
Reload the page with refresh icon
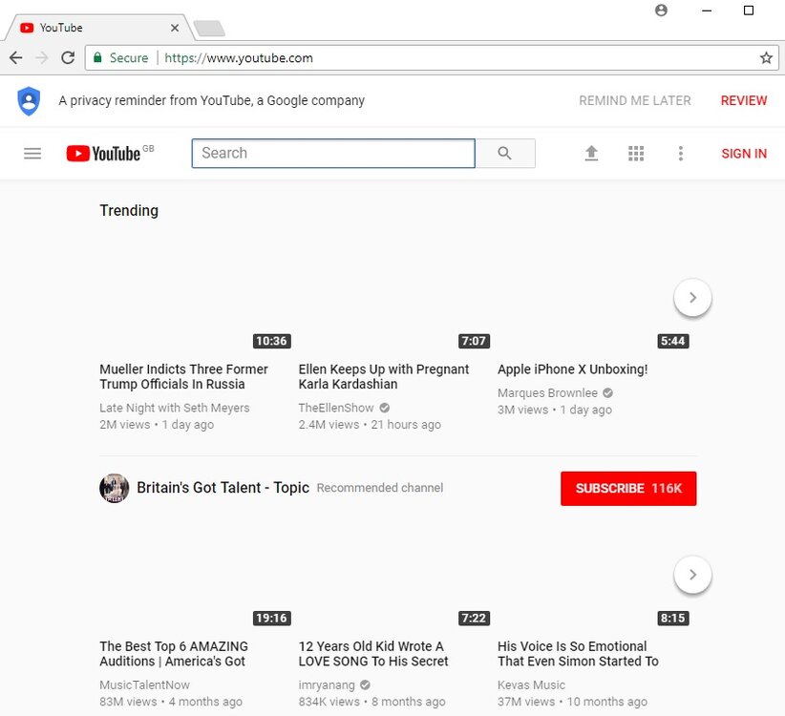tap(68, 57)
